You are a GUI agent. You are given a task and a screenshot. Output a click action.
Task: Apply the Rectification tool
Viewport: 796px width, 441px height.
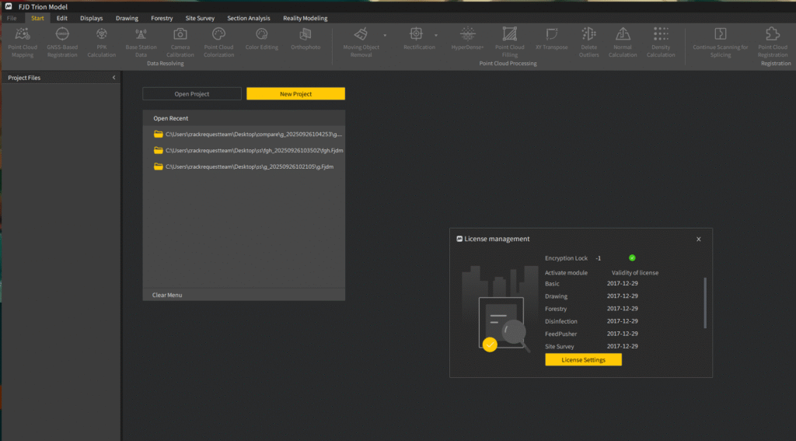[x=419, y=39]
